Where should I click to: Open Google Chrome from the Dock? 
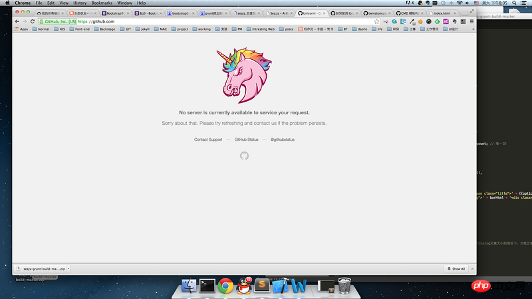coord(225,286)
